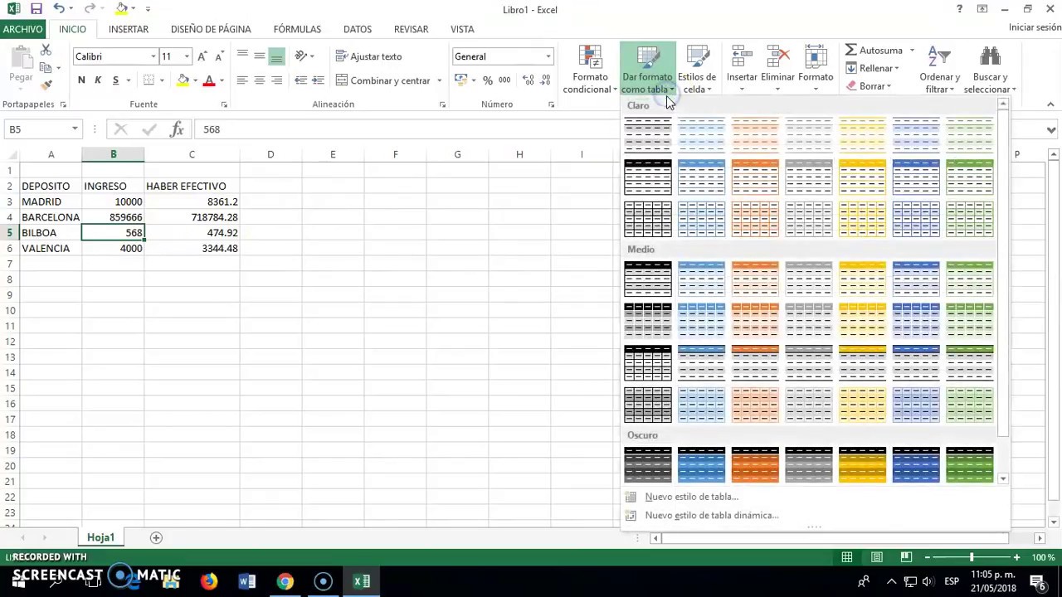Viewport: 1062px width, 597px height.
Task: Click the Page Layout view icon in status bar
Action: coord(877,557)
